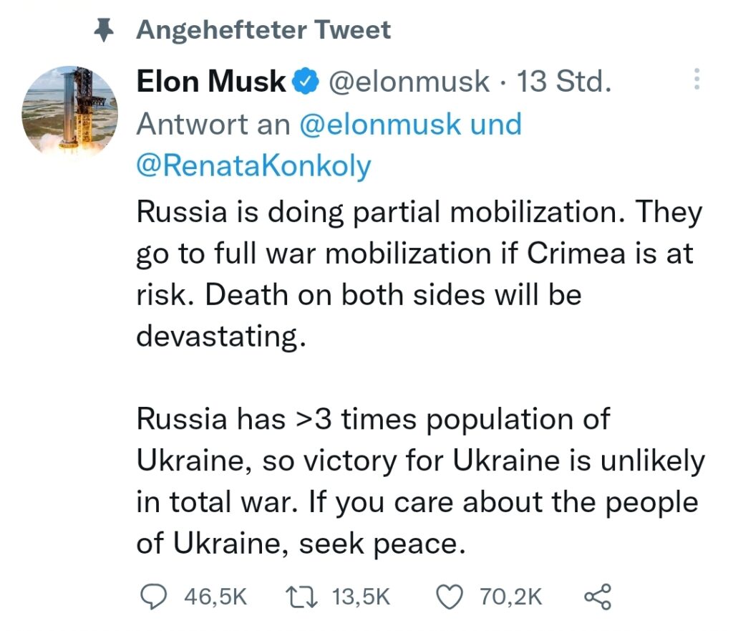Click the "Antwort an" reply label
Image resolution: width=733 pixels, height=631 pixels.
point(213,124)
